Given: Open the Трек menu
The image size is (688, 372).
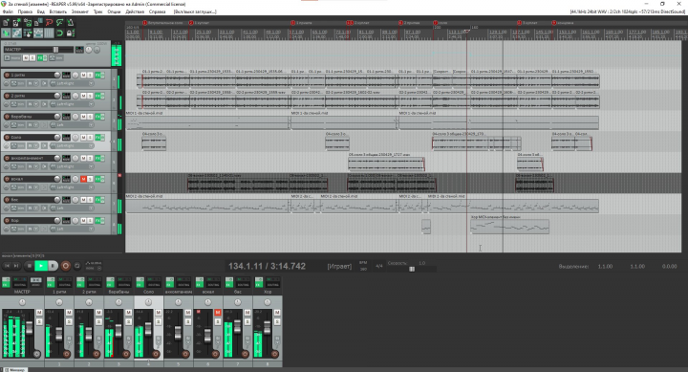Looking at the screenshot, I should pos(97,11).
